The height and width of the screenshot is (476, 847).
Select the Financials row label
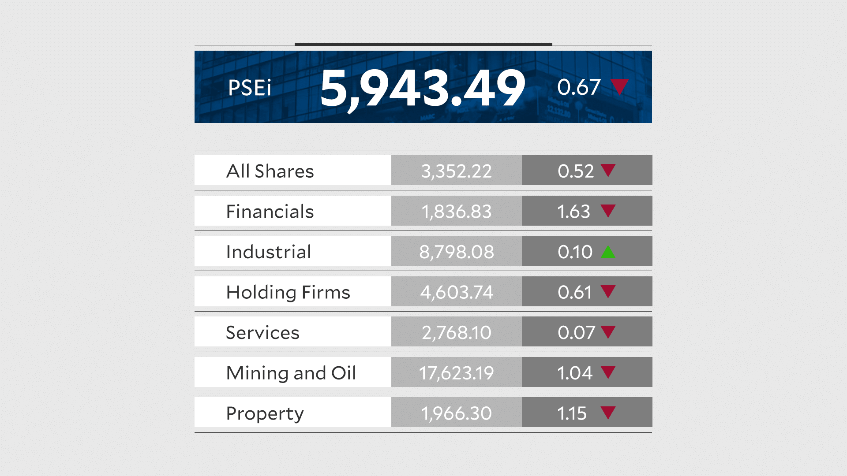coord(270,212)
